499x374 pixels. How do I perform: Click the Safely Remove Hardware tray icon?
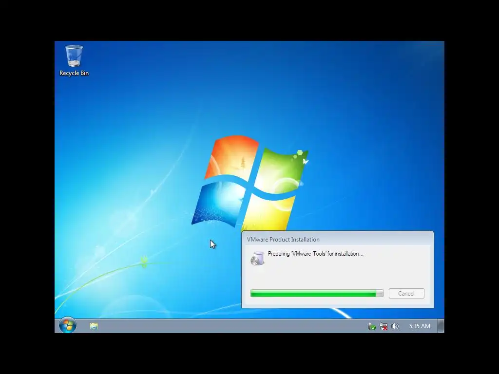(x=371, y=326)
